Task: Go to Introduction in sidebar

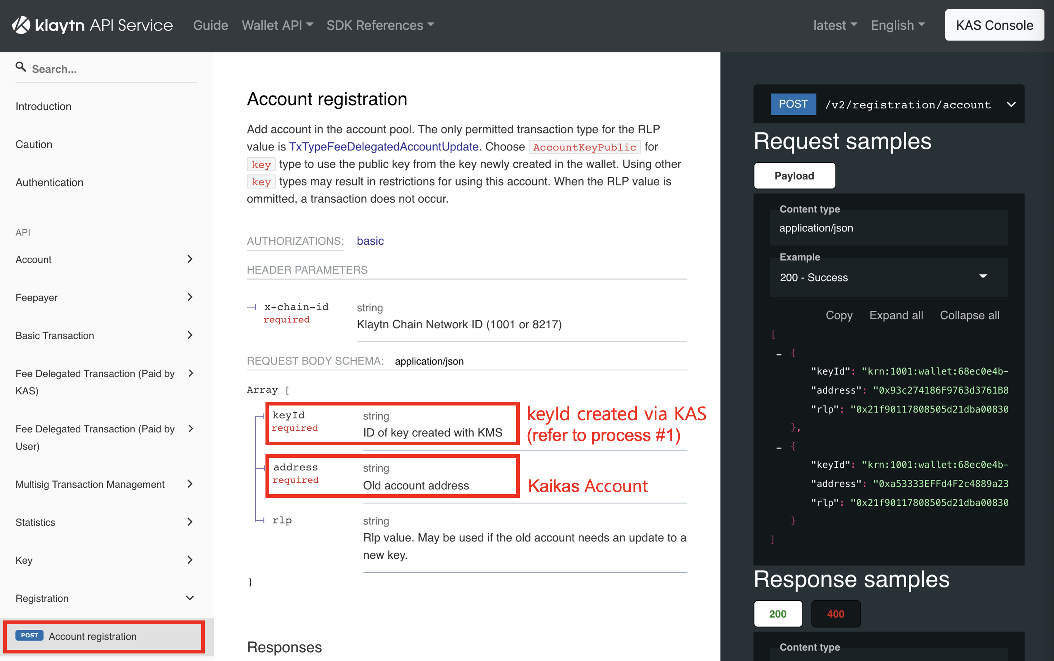Action: point(43,106)
